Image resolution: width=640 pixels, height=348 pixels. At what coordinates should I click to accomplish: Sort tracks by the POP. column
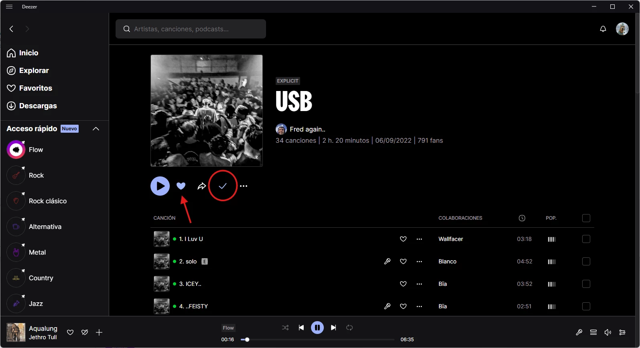(x=551, y=218)
